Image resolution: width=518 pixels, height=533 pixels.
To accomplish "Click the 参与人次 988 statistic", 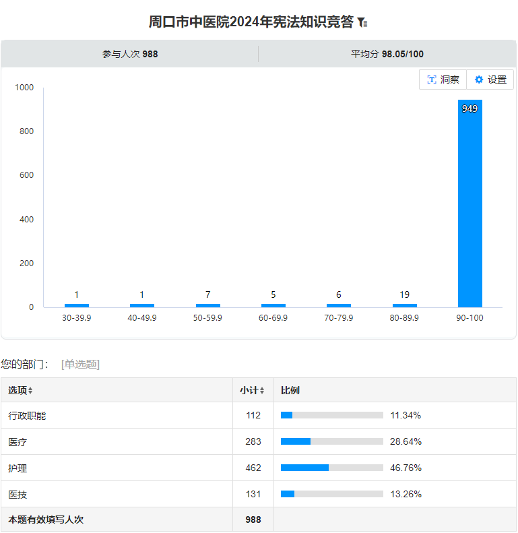I will click(130, 54).
